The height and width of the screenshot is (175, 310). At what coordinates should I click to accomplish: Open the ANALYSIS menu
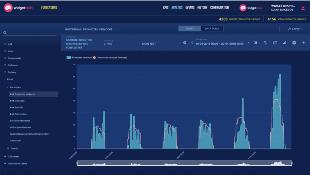click(177, 8)
